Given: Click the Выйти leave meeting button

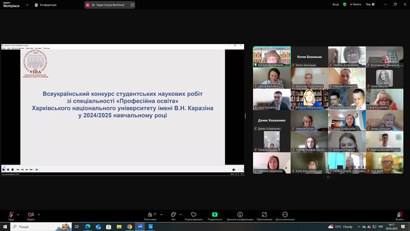Looking at the screenshot, I should click(x=399, y=216).
